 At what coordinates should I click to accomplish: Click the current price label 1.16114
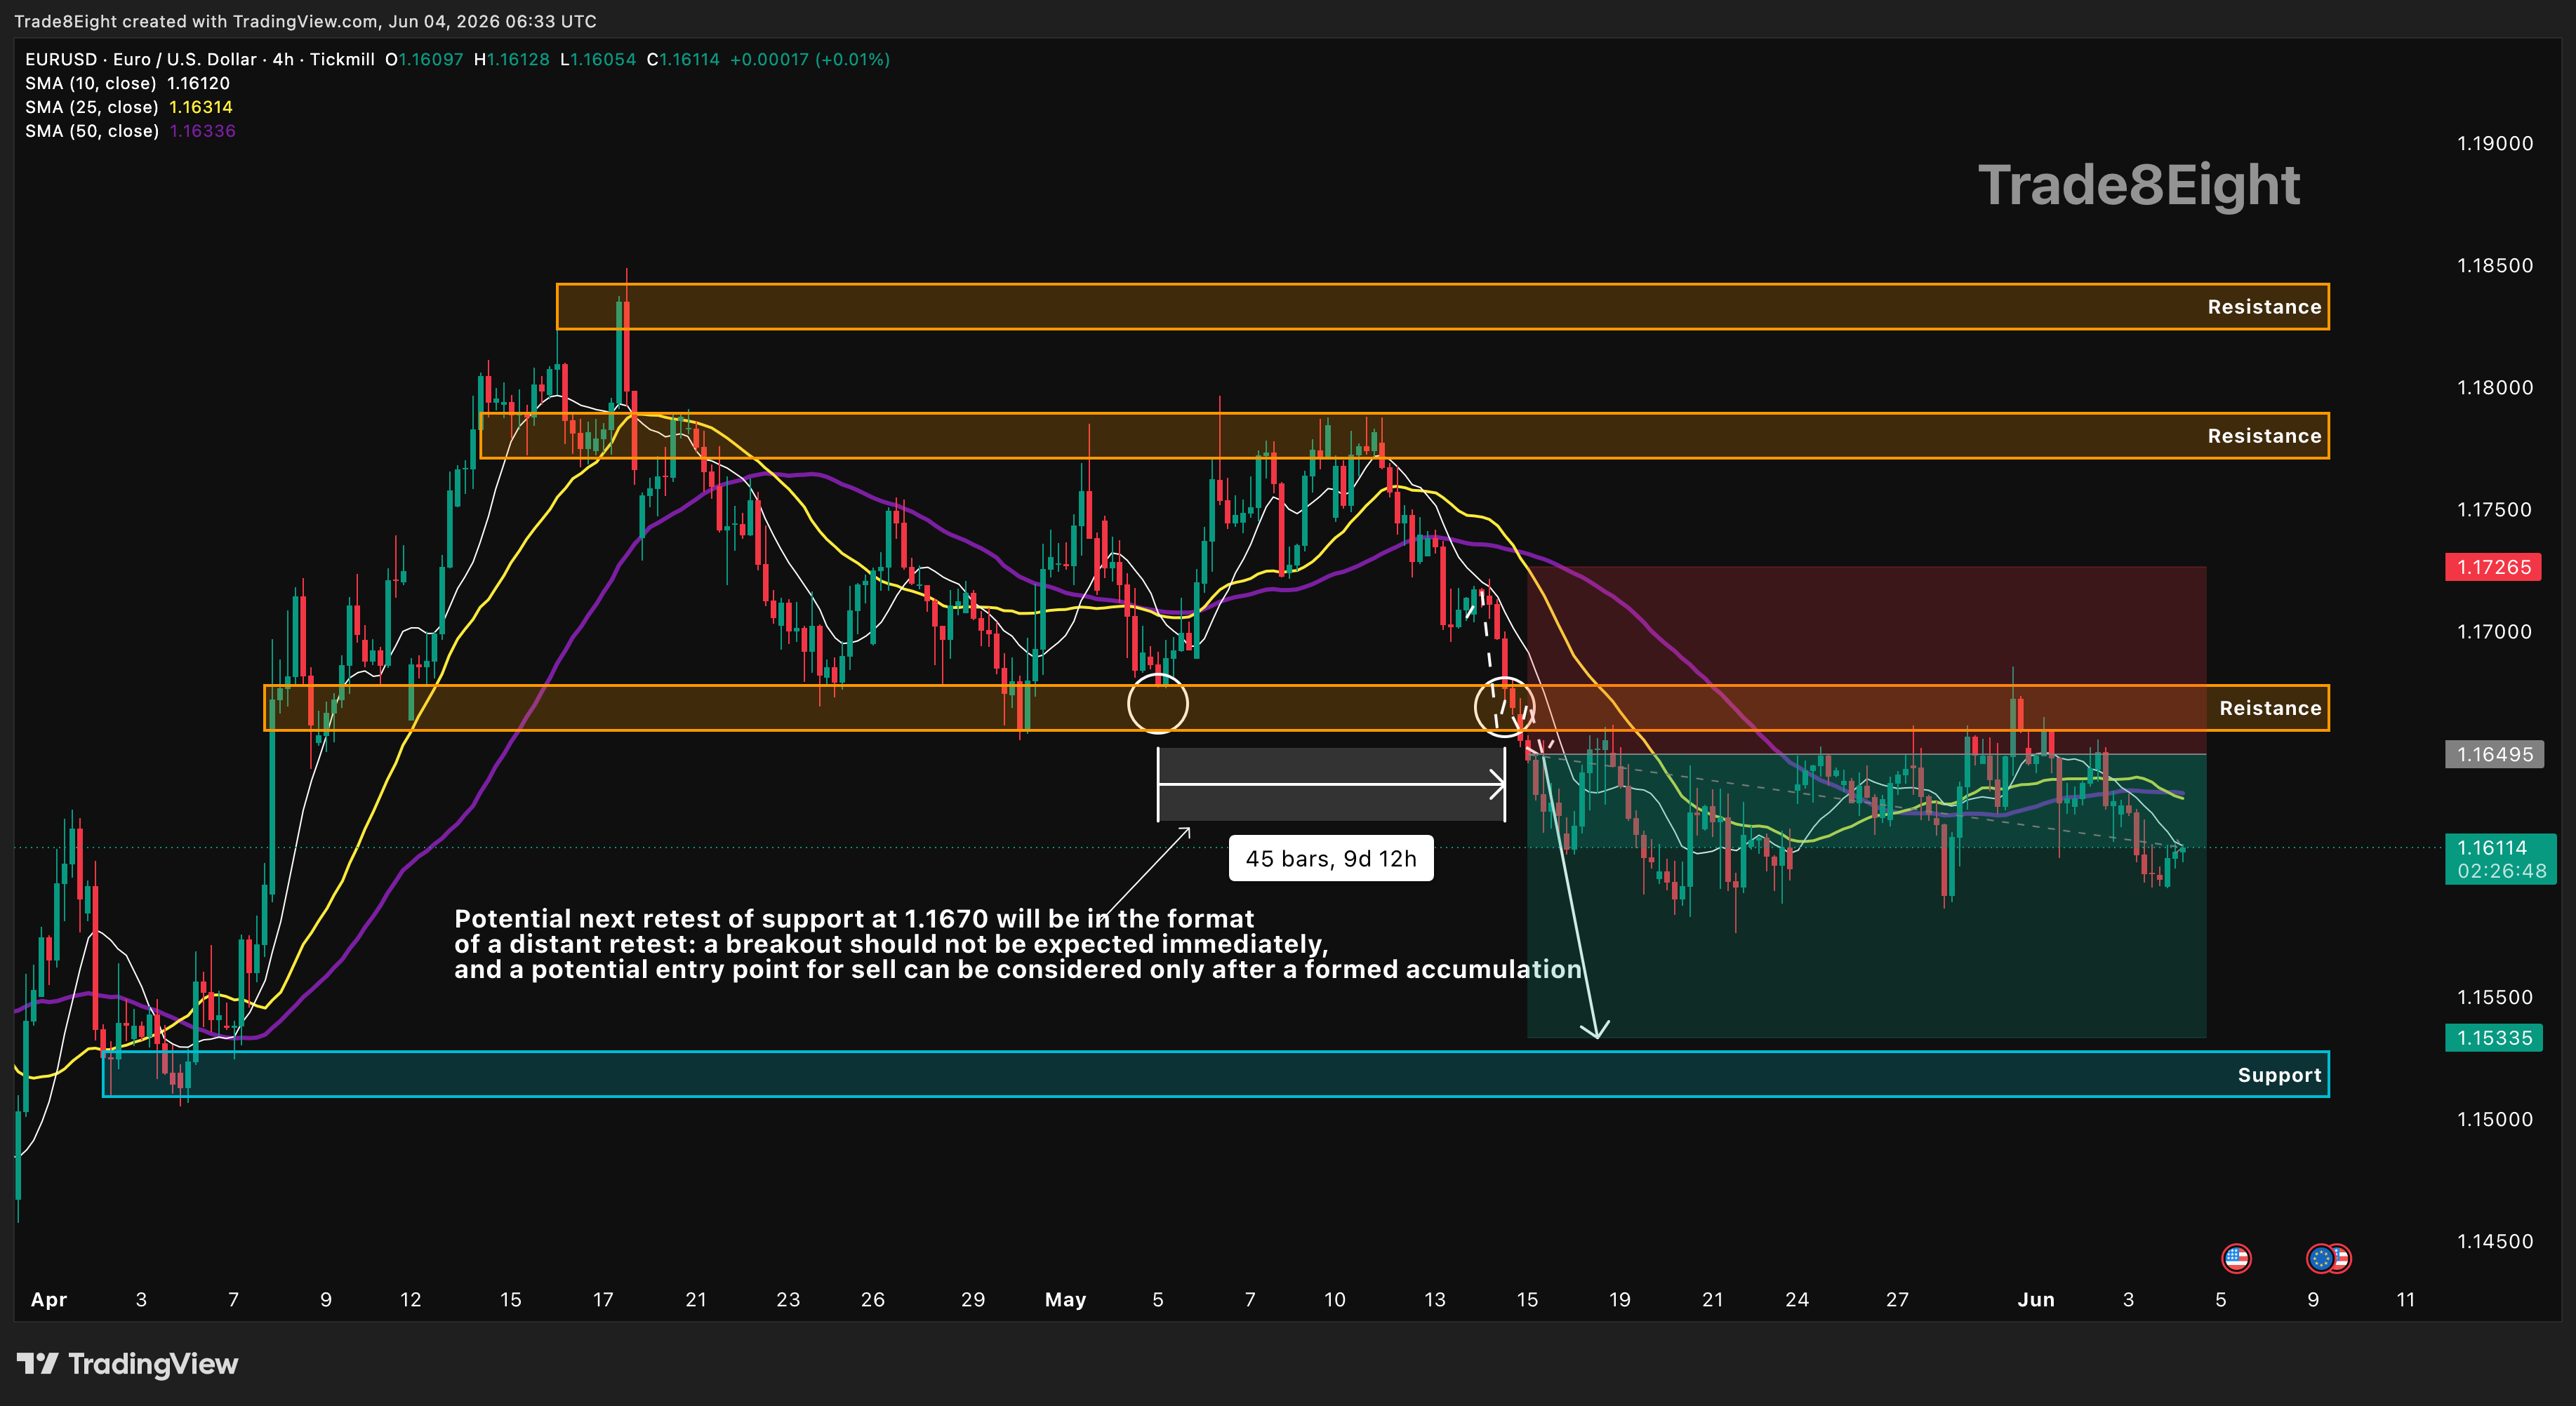point(2500,859)
